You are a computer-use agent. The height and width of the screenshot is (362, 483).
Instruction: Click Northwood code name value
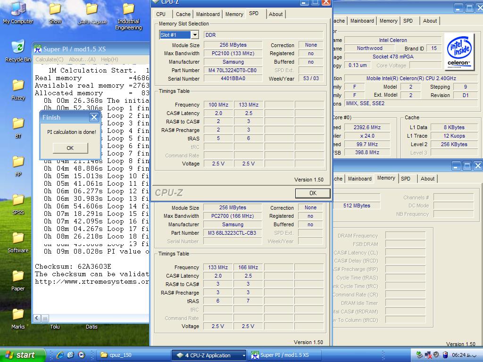click(370, 49)
